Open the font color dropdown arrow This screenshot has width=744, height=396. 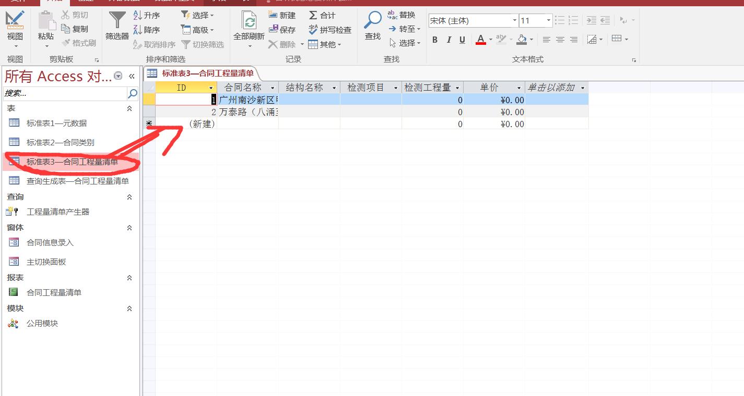click(491, 40)
